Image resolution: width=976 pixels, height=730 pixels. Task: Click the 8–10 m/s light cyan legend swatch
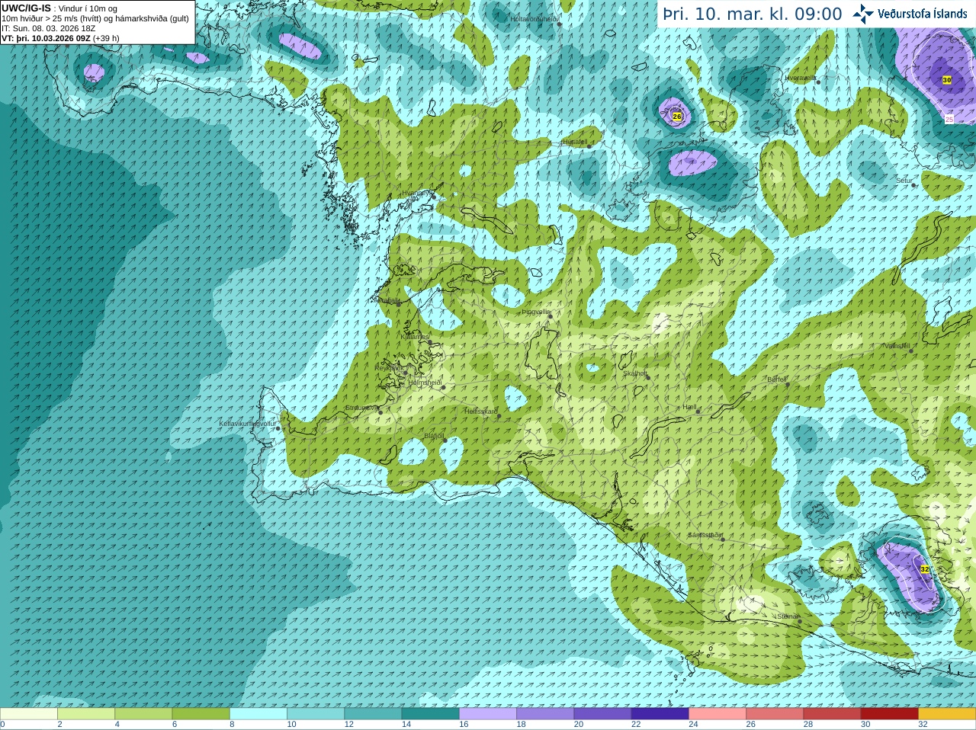[258, 714]
